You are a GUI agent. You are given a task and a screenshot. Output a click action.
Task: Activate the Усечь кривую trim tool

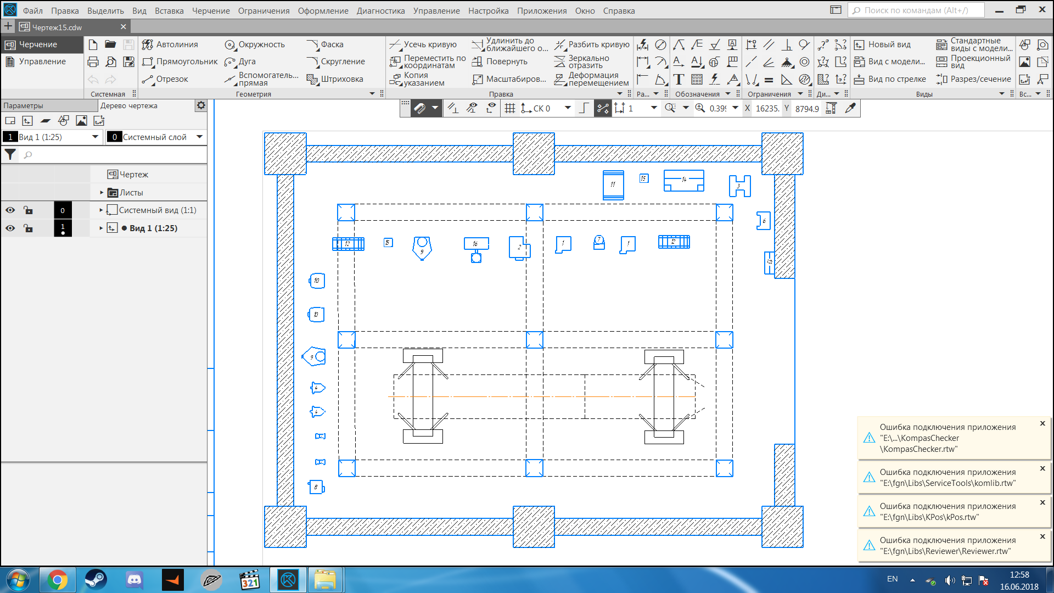423,44
